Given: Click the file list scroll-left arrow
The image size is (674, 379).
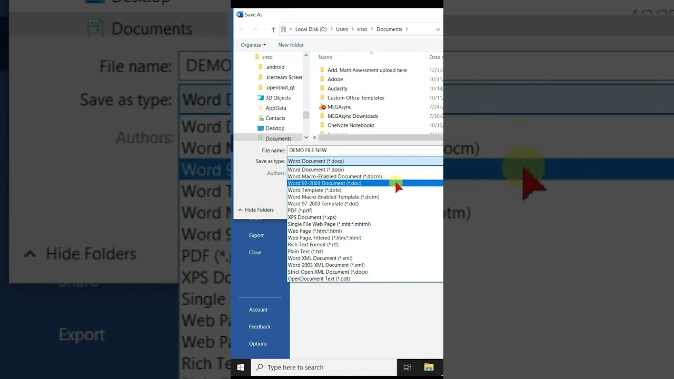Looking at the screenshot, I should pyautogui.click(x=314, y=138).
